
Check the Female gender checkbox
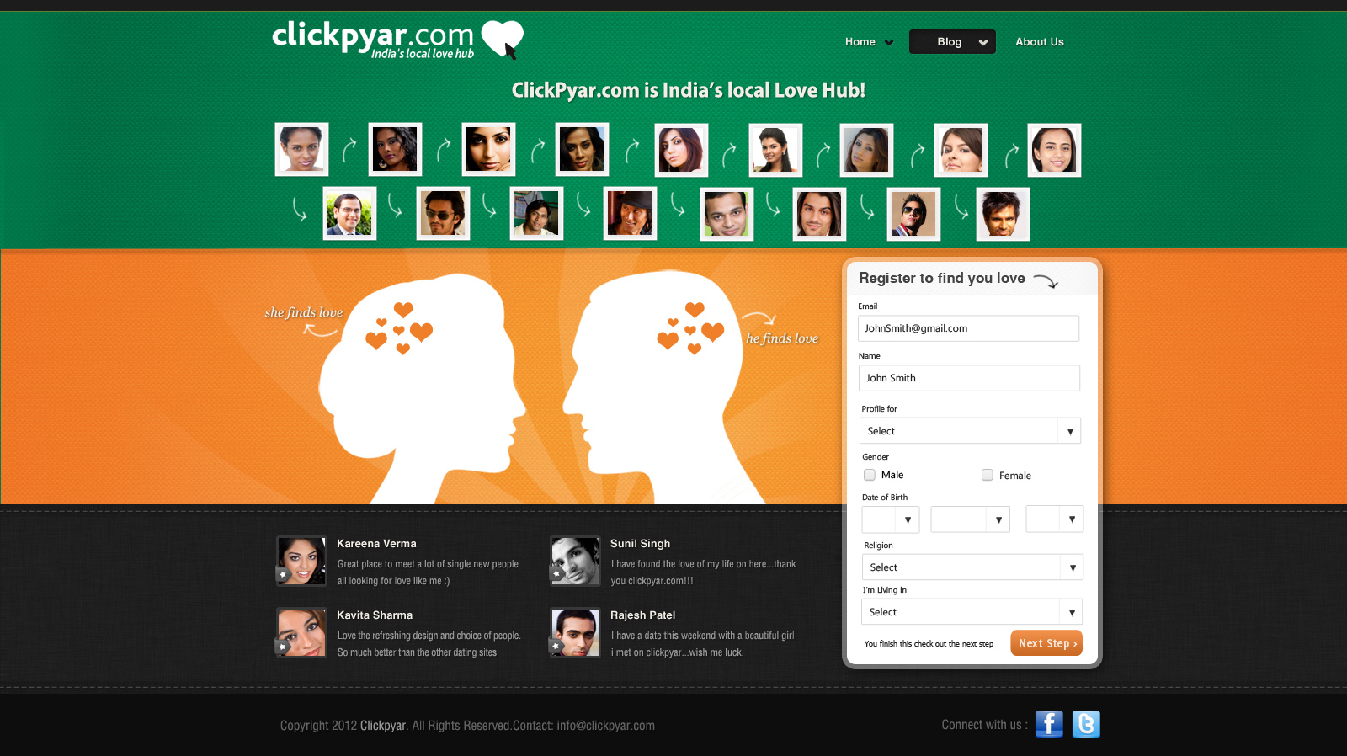988,475
